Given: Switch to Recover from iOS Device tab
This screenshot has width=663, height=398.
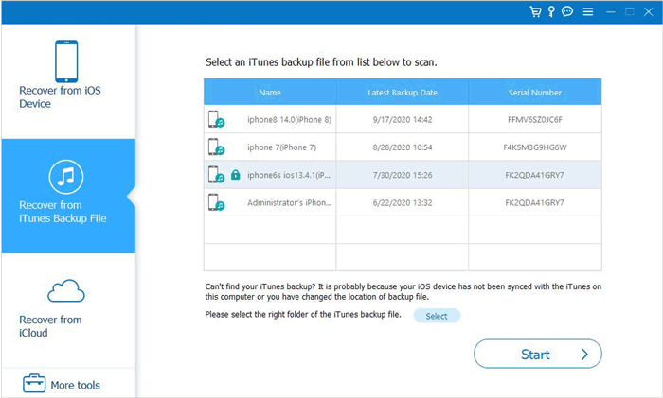Looking at the screenshot, I should click(68, 81).
